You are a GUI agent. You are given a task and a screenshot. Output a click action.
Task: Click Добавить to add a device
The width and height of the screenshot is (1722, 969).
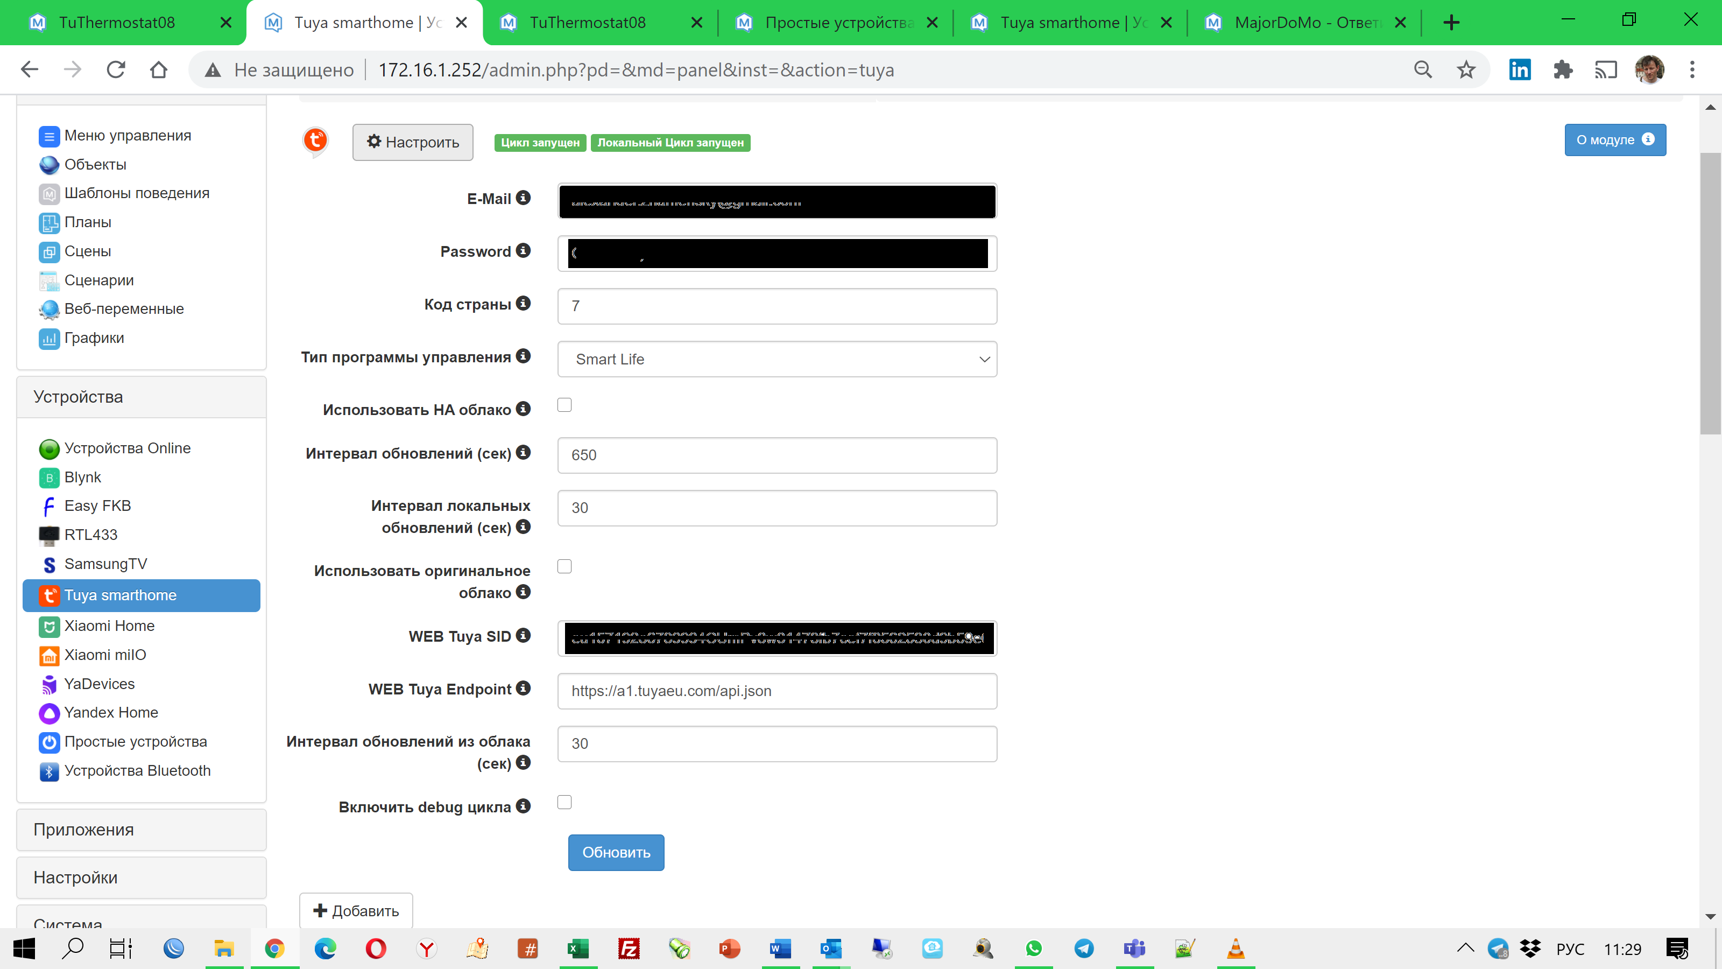click(356, 910)
